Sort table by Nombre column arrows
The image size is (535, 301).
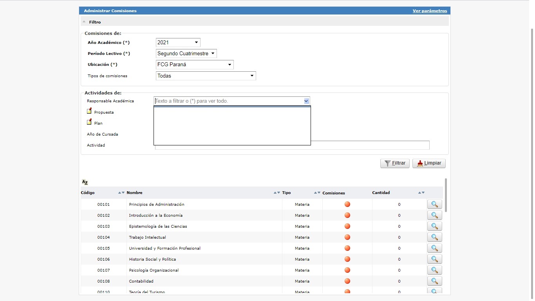pos(277,193)
